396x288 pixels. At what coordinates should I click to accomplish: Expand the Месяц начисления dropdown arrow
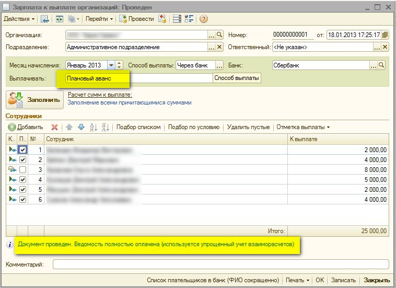pos(111,65)
